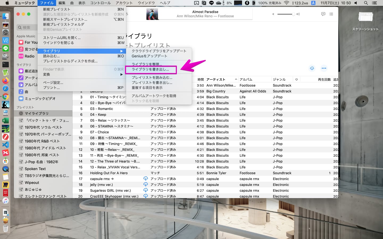Select プレイリストを読み込む… in submenu
This screenshot has width=383, height=239.
pyautogui.click(x=159, y=78)
